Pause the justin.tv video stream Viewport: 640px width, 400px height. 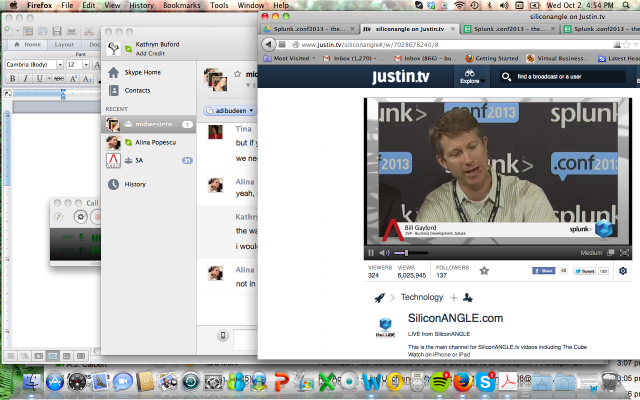click(x=371, y=253)
